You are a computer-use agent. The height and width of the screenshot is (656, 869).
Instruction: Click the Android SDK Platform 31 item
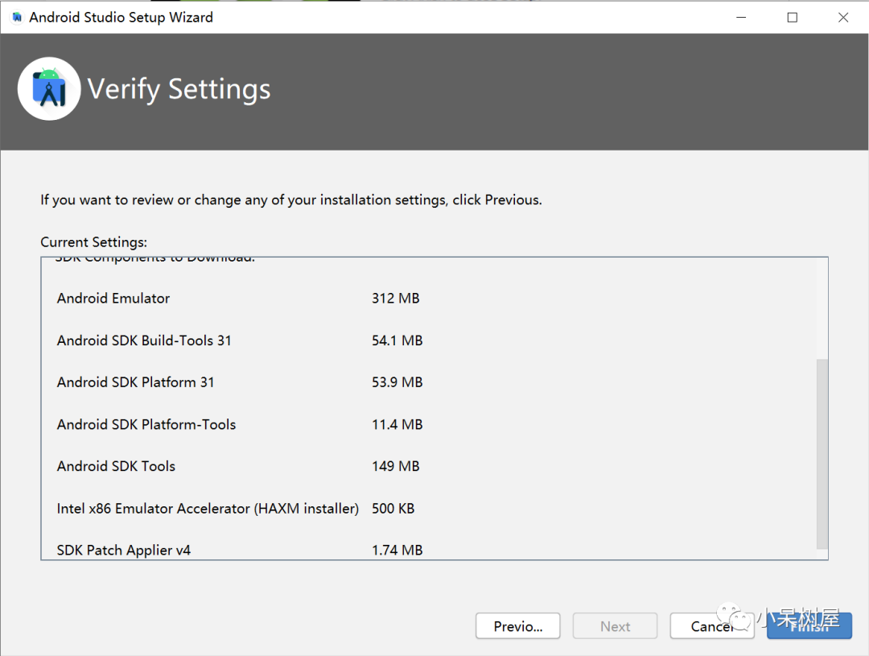(x=136, y=382)
